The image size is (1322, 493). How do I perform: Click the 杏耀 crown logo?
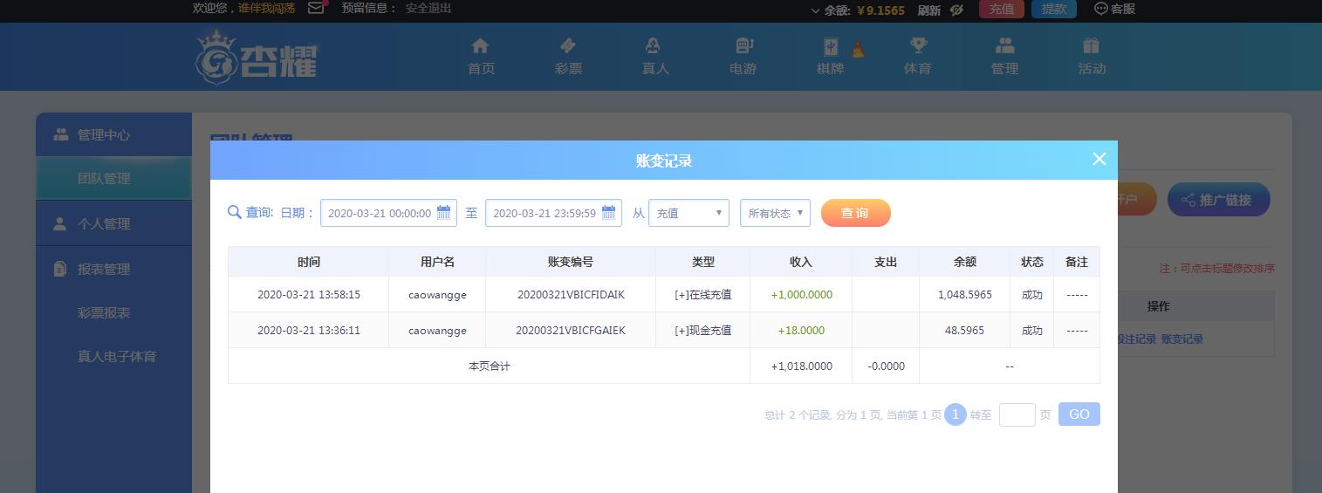pos(256,58)
